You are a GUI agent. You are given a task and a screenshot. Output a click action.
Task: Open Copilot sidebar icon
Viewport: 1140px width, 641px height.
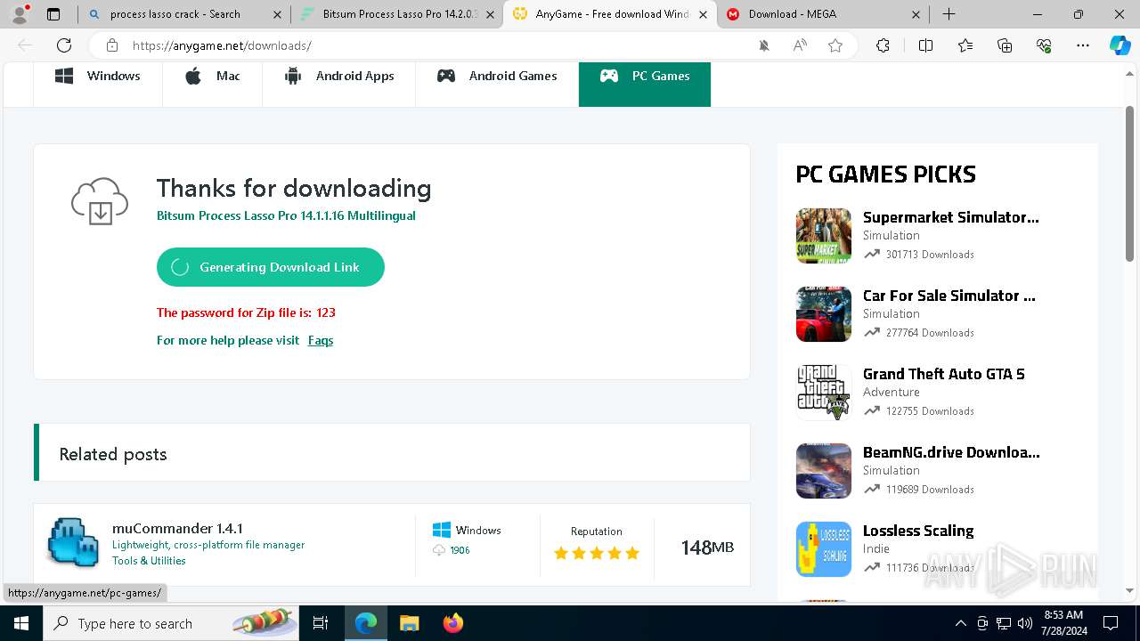click(1120, 45)
